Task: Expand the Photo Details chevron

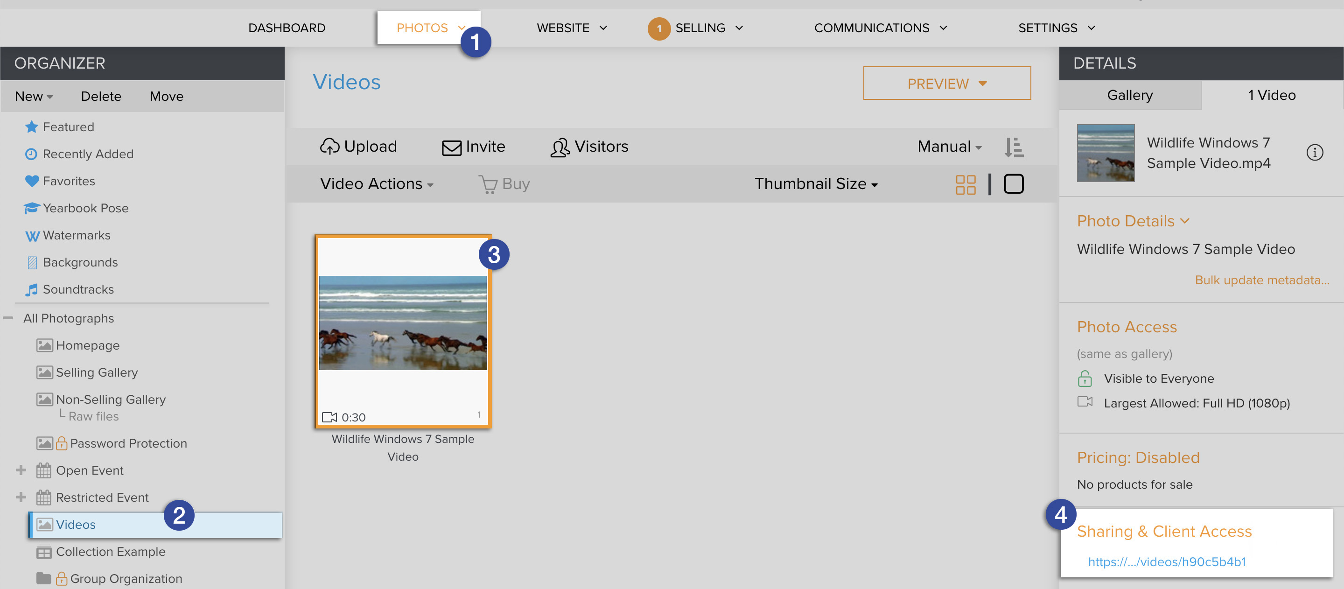Action: point(1184,221)
